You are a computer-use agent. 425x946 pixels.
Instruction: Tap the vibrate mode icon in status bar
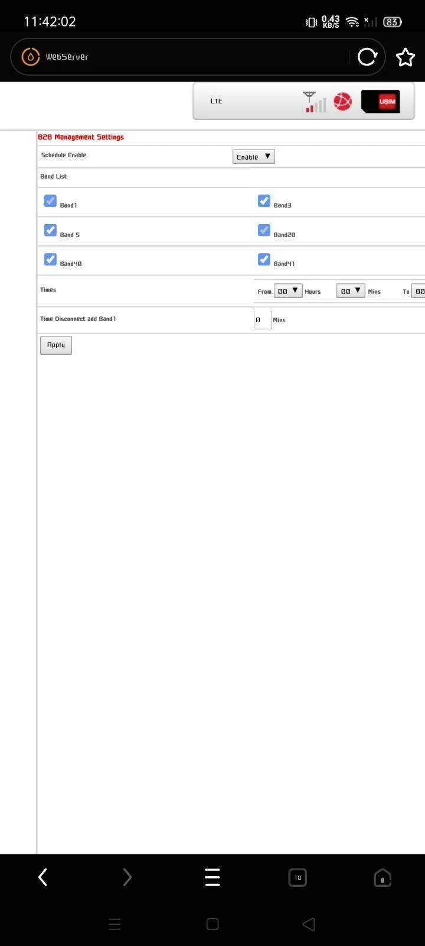[312, 22]
